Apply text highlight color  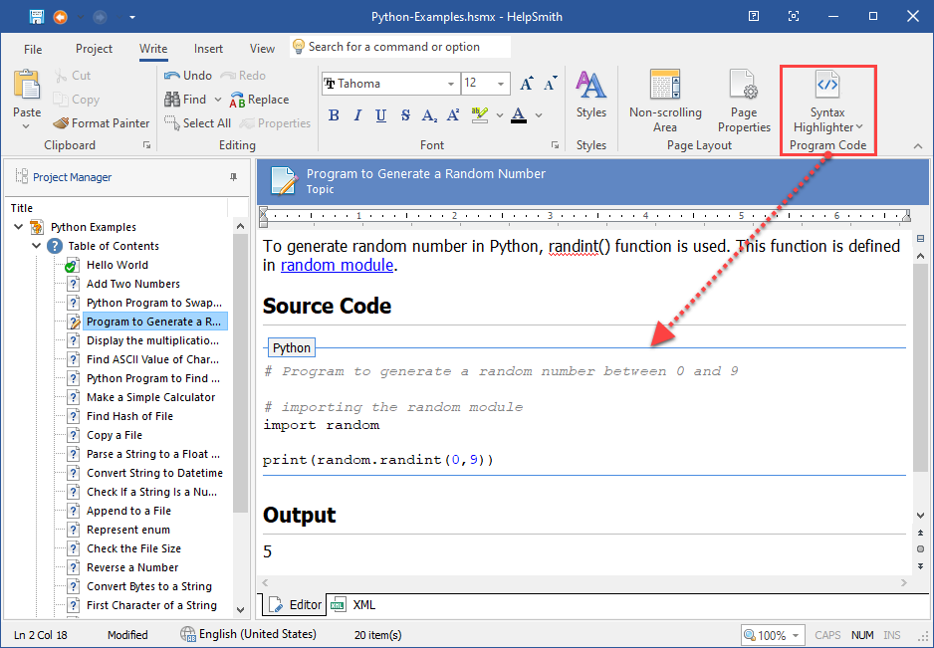(480, 114)
